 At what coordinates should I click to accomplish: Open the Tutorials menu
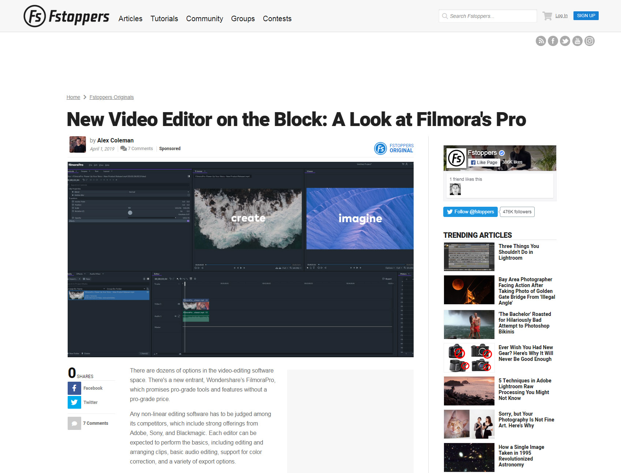tap(164, 19)
